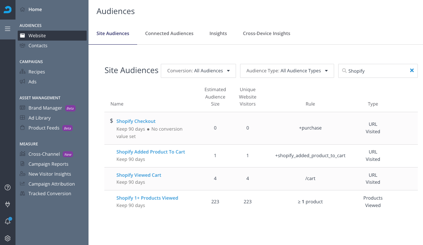
Task: Open the Shopify 1+ Products Viewed link
Action: tap(147, 198)
